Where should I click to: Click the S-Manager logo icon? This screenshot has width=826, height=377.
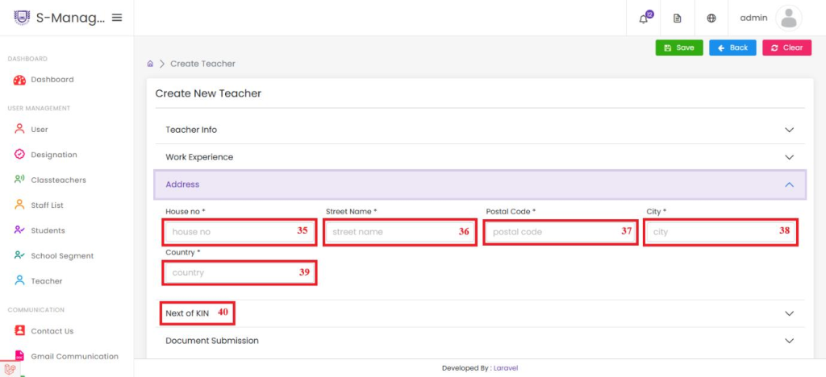22,18
